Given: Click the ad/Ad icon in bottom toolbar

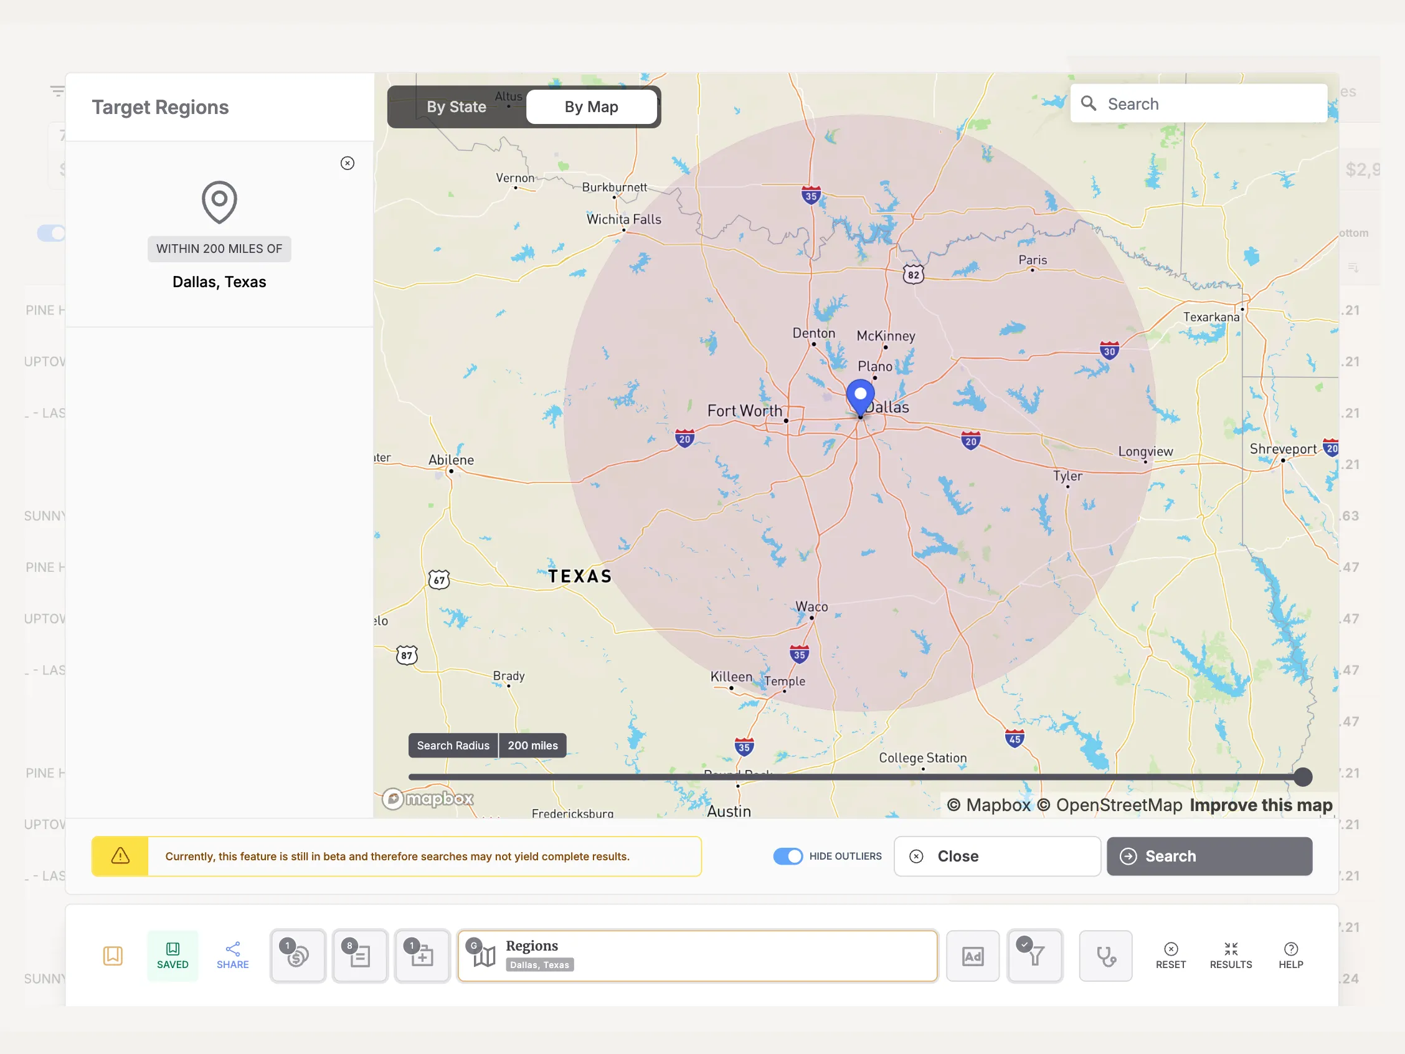Looking at the screenshot, I should click(973, 954).
